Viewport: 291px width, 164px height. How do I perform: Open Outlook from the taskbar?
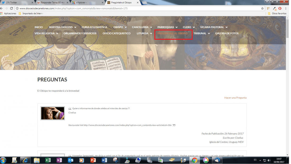point(71,160)
